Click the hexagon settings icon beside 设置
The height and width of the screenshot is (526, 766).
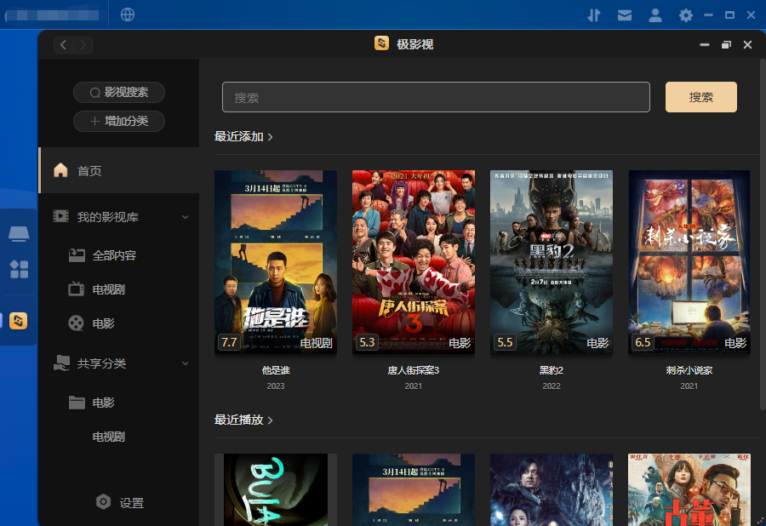click(x=103, y=501)
